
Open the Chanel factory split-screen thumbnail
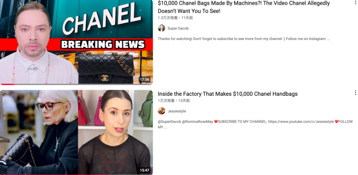click(x=76, y=132)
